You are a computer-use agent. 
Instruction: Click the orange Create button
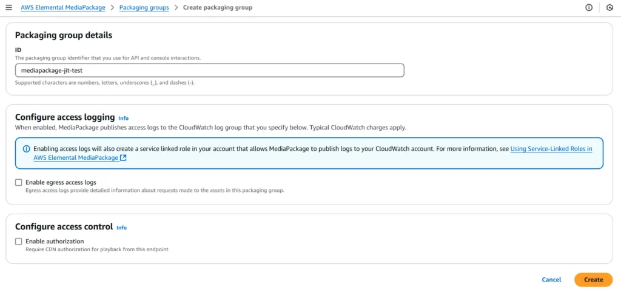pos(593,280)
